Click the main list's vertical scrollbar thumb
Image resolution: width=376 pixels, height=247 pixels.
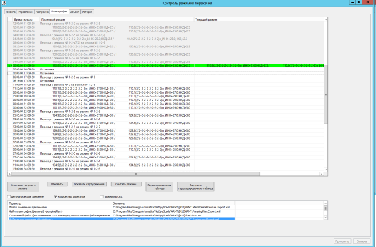pos(325,94)
